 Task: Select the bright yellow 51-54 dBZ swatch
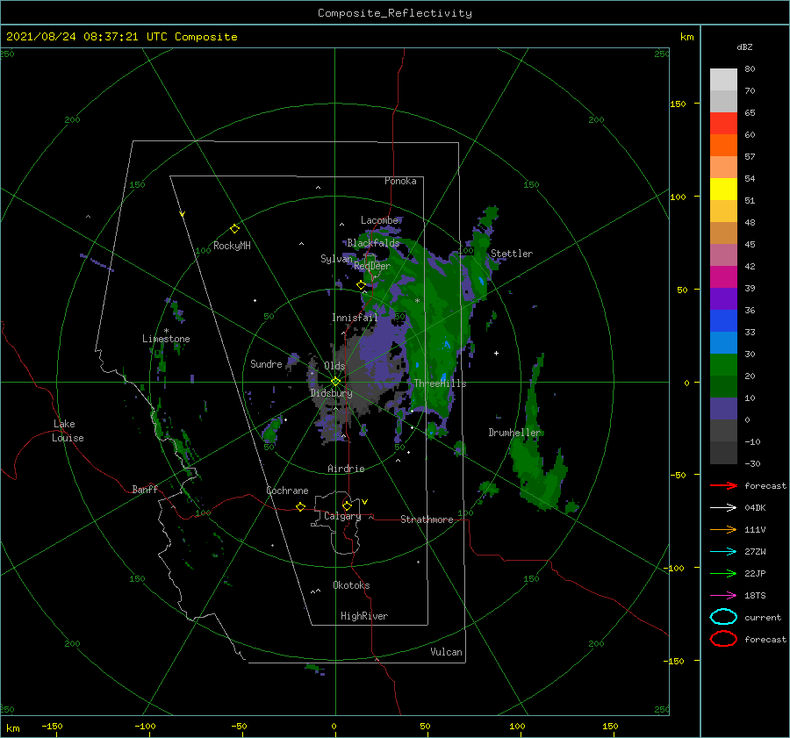[723, 189]
